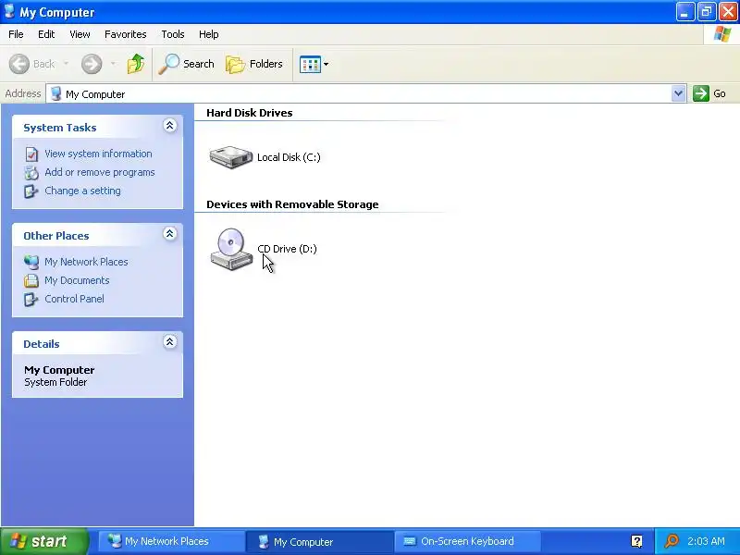Click the My Documents sidebar icon
Viewport: 740px width, 555px height.
click(31, 280)
